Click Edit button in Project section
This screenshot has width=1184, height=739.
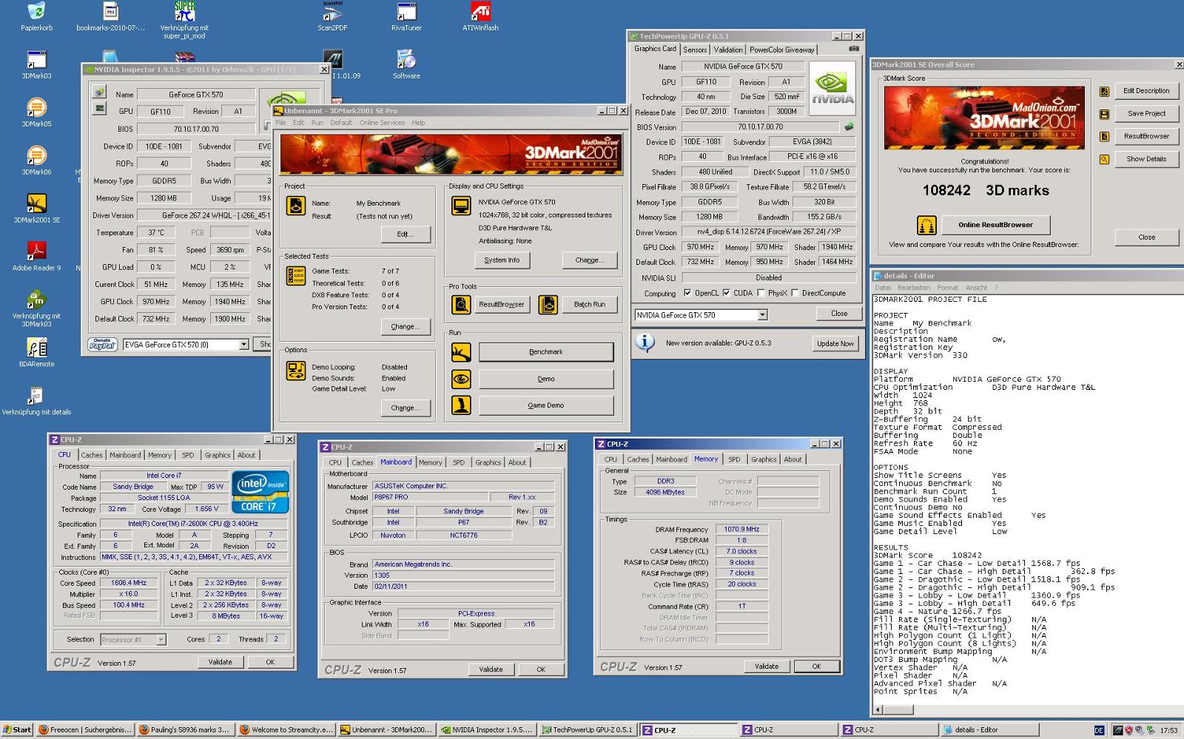[404, 234]
